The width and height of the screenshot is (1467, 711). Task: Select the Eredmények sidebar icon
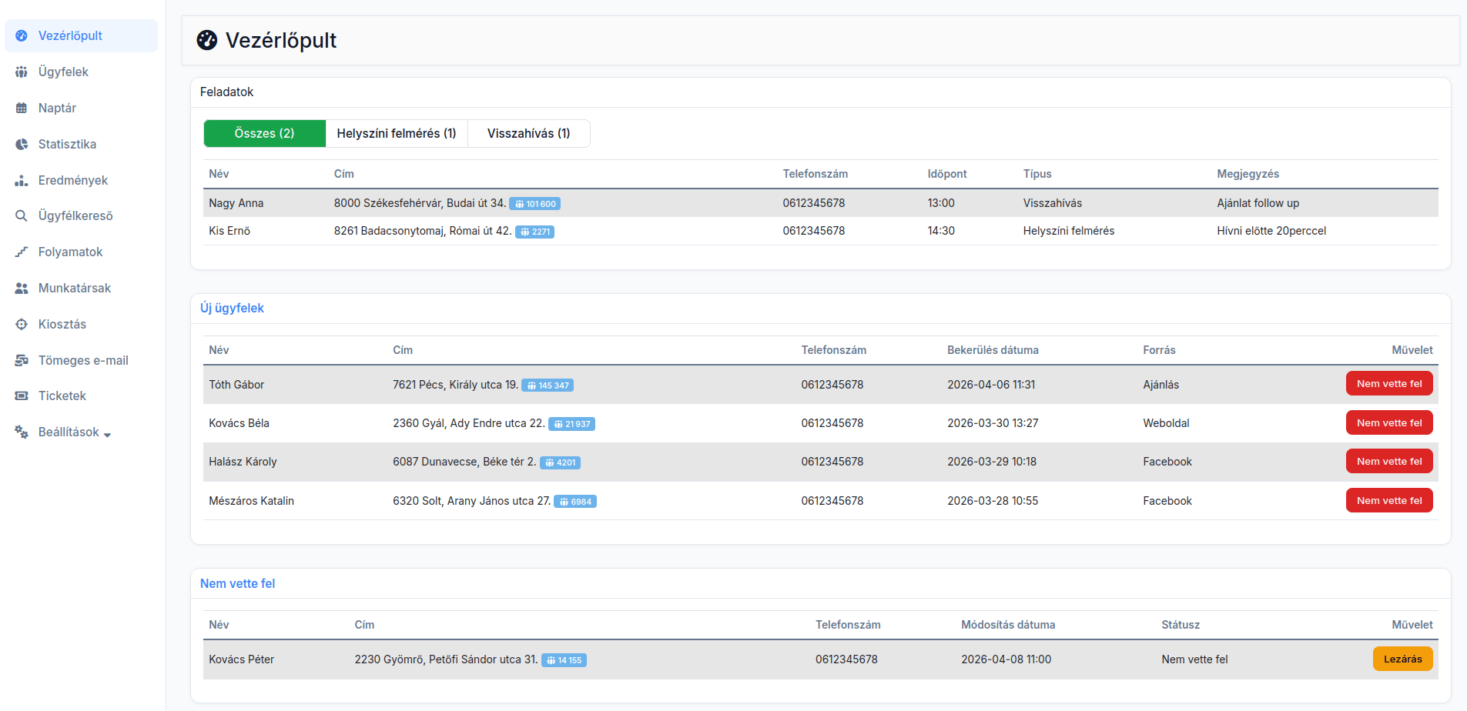tap(22, 181)
